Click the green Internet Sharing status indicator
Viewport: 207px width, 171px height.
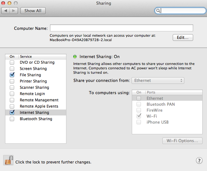[x=75, y=57]
